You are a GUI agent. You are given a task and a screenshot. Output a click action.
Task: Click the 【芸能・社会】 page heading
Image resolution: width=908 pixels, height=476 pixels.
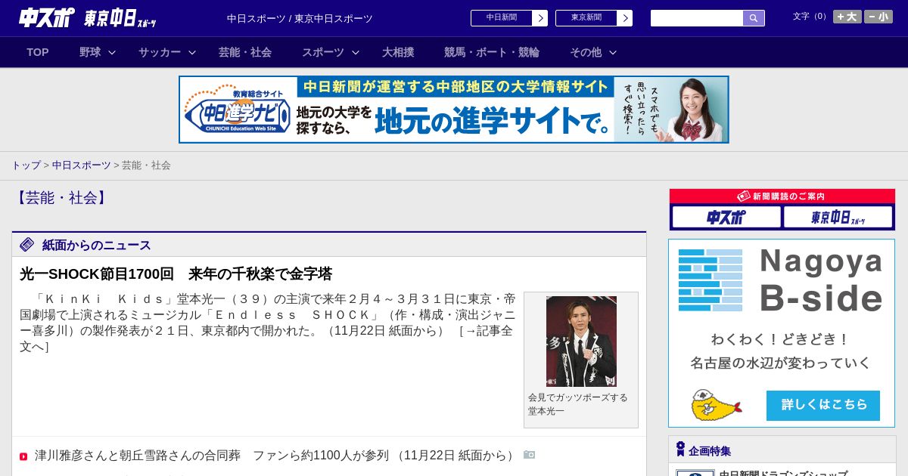(61, 198)
